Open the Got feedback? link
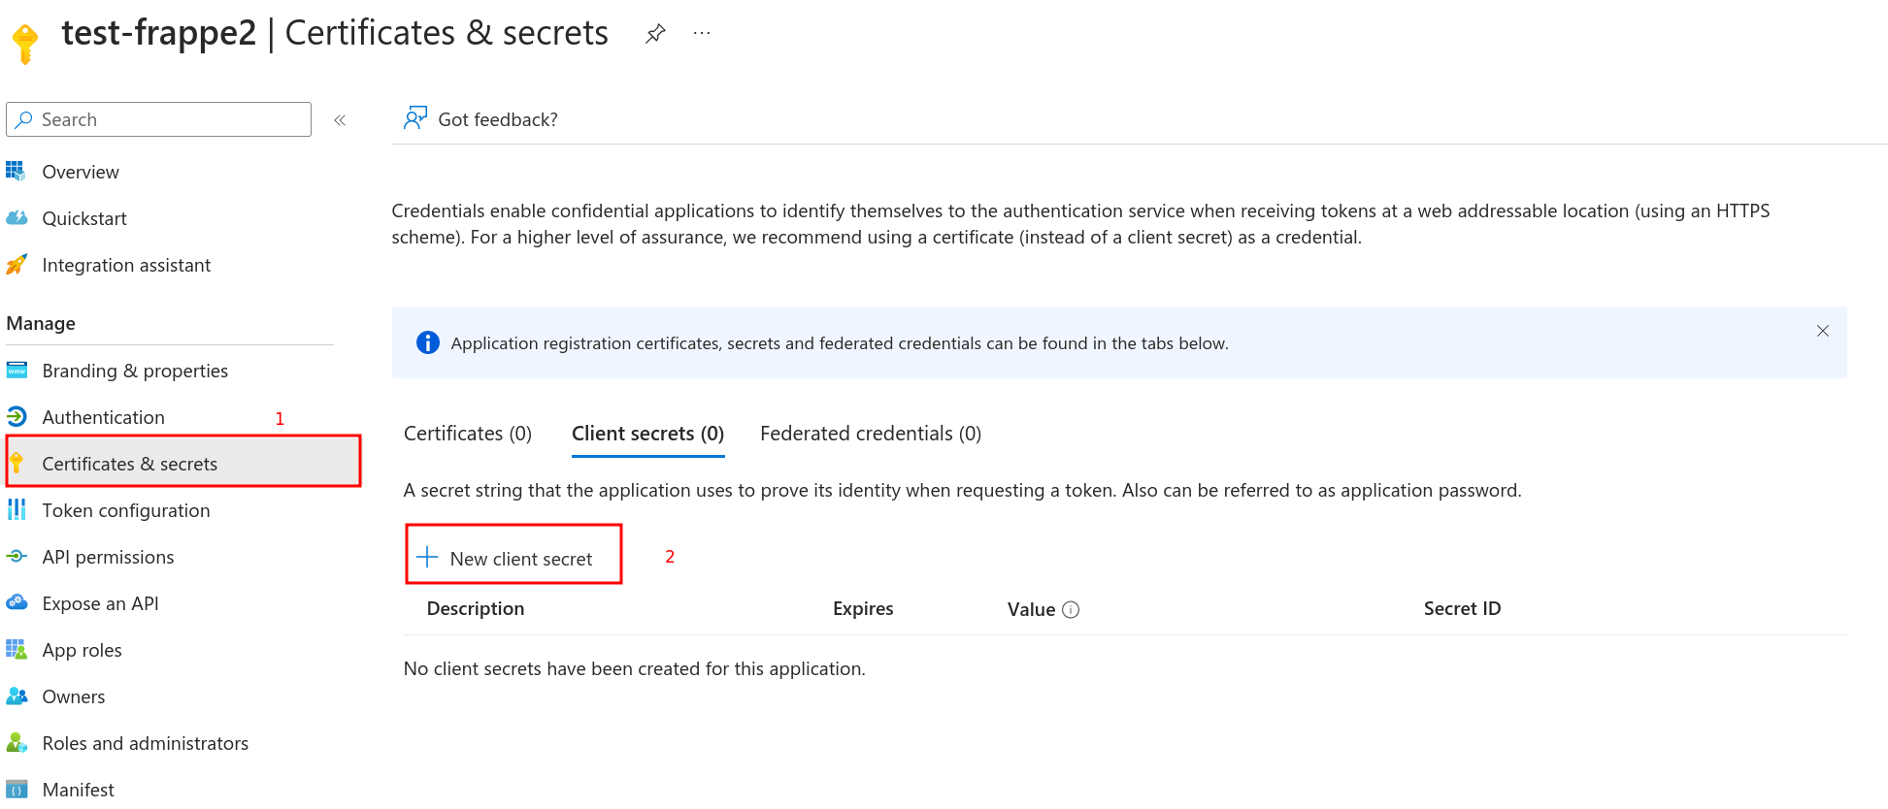This screenshot has width=1888, height=809. pos(498,119)
